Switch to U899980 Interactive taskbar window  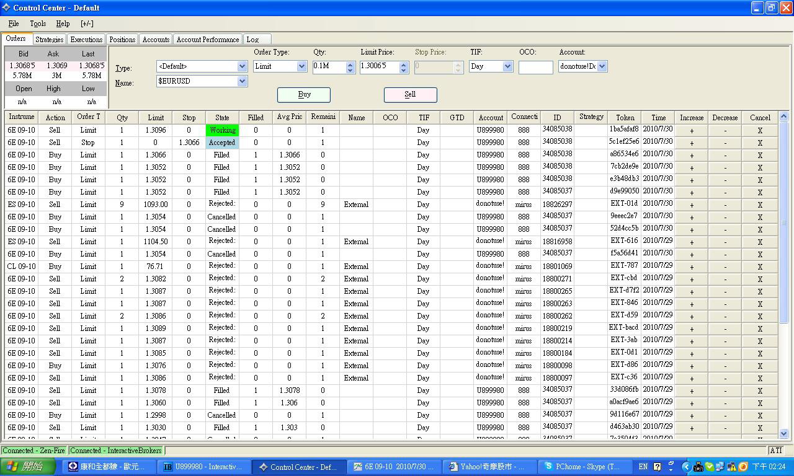tap(205, 467)
